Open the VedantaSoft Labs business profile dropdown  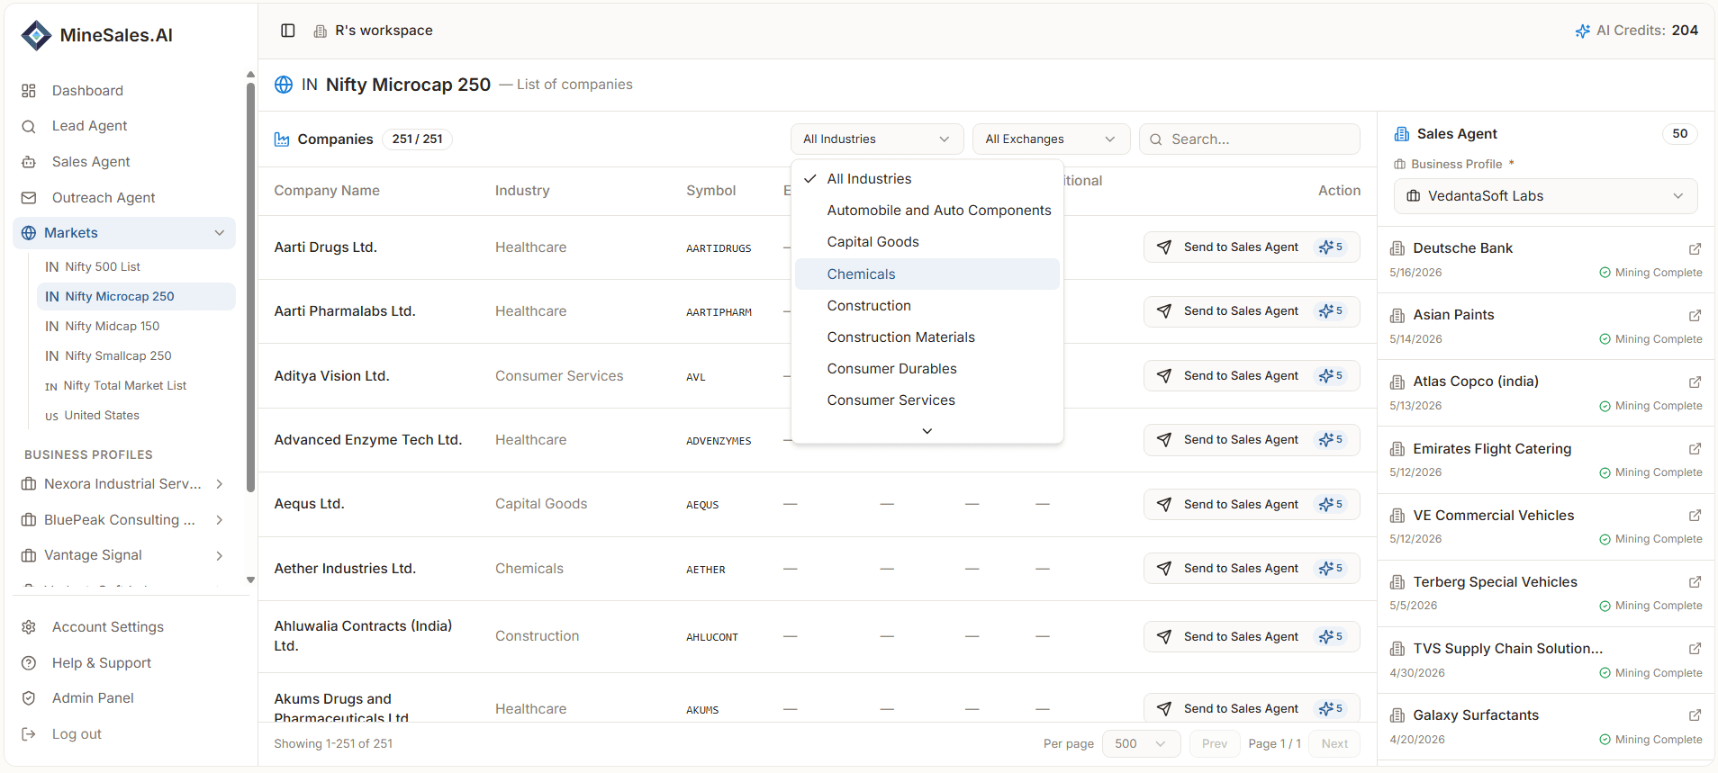(1545, 196)
